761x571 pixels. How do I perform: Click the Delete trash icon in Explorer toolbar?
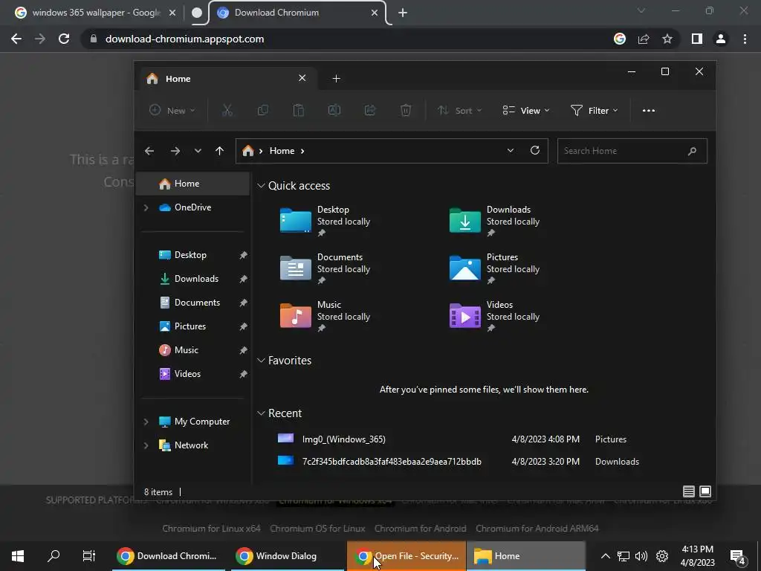406,111
